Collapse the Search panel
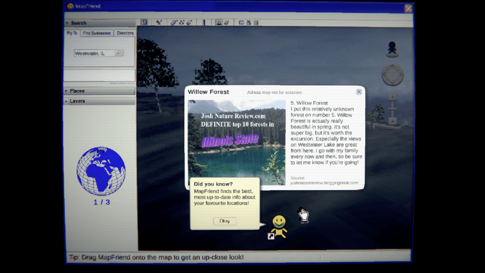The width and height of the screenshot is (485, 273). (x=78, y=23)
